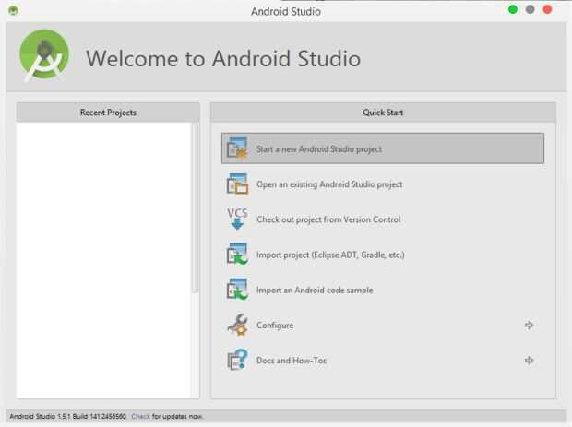This screenshot has height=427, width=572.
Task: Click the new project icon with star
Action: coord(237,148)
